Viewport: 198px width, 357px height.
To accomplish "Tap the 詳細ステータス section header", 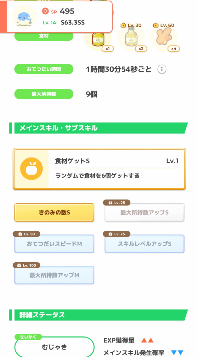I will pos(99,315).
